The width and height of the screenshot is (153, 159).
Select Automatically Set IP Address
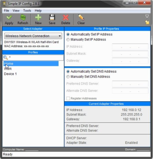tap(68, 34)
